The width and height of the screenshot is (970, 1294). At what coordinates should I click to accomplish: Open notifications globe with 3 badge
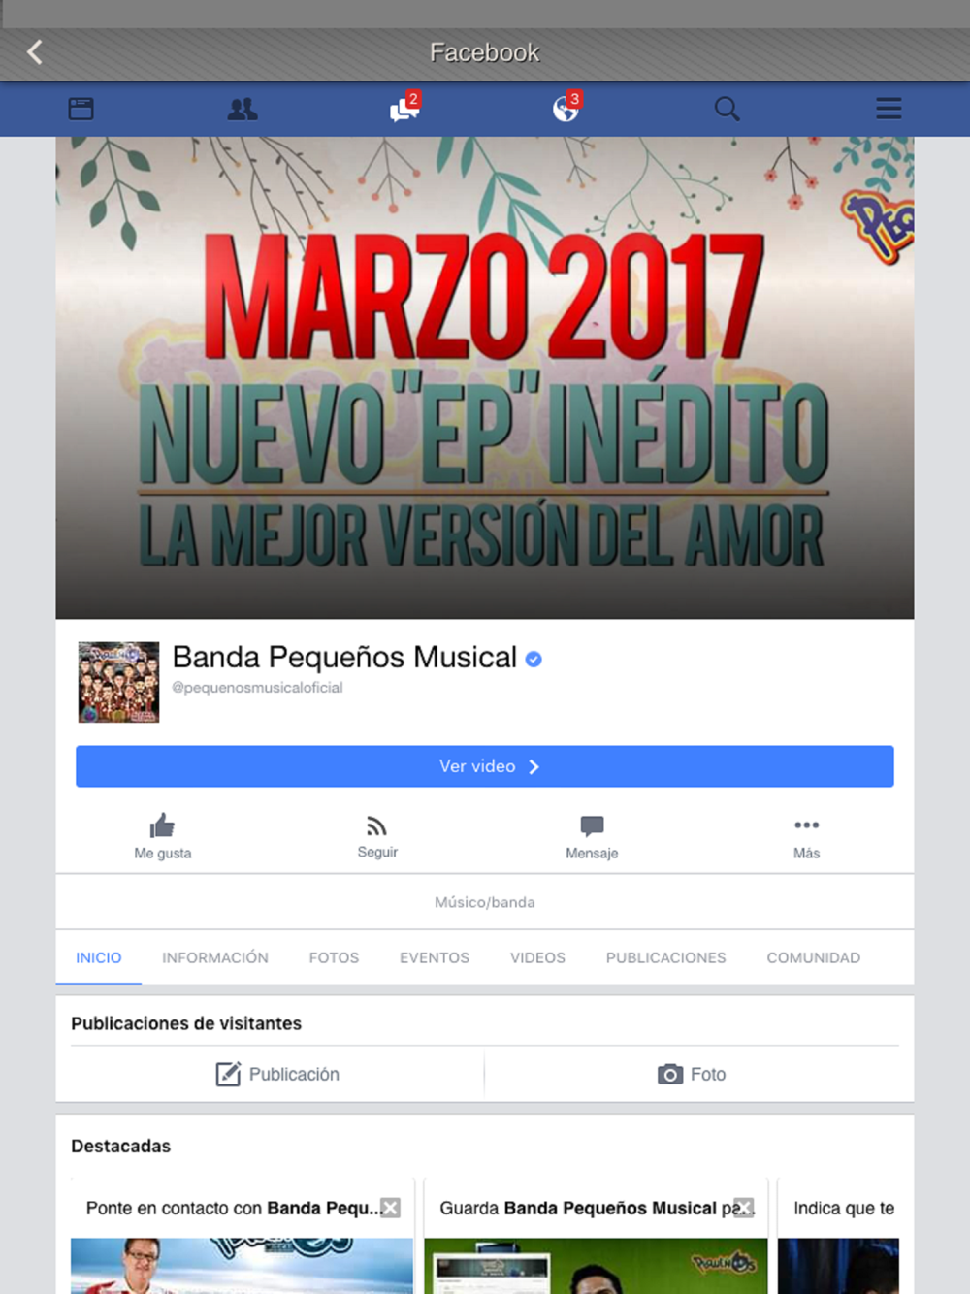pos(566,108)
